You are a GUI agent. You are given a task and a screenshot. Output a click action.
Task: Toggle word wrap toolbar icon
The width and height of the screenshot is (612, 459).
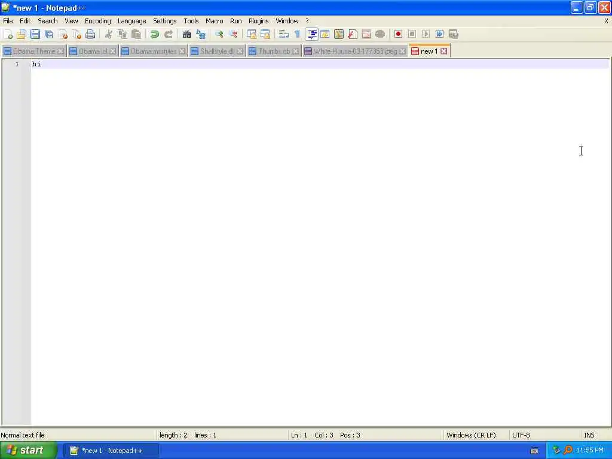(x=284, y=34)
